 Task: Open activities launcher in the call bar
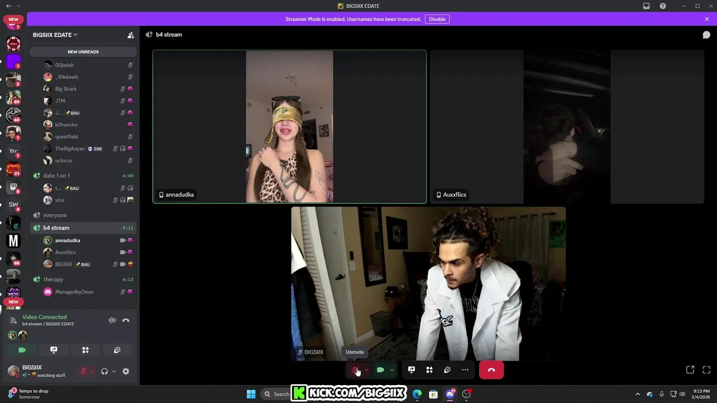[429, 370]
